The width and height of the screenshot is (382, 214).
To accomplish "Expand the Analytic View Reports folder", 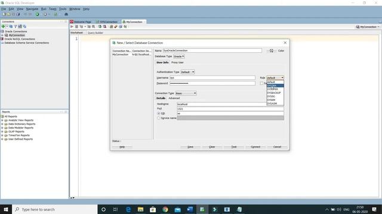I will (2, 120).
